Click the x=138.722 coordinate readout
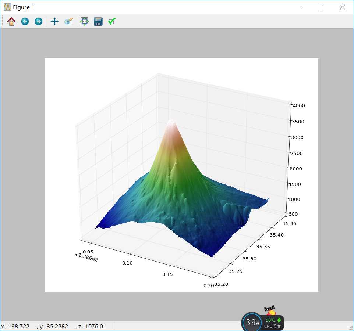 pos(15,326)
